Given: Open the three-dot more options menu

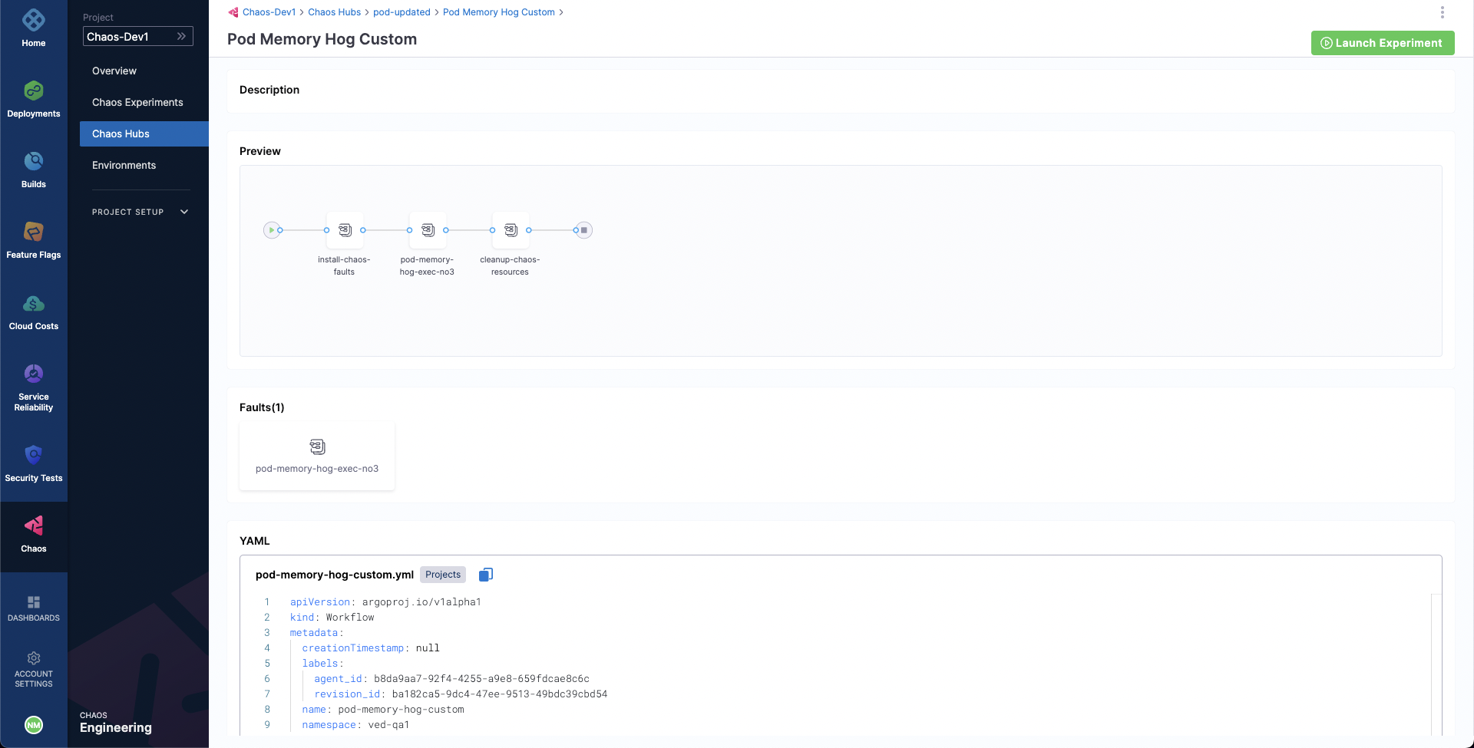Looking at the screenshot, I should tap(1442, 12).
